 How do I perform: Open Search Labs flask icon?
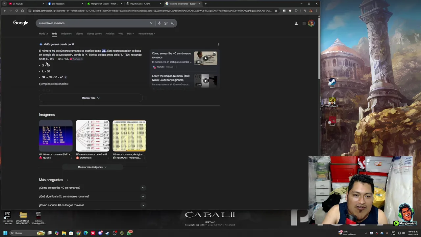tap(296, 23)
